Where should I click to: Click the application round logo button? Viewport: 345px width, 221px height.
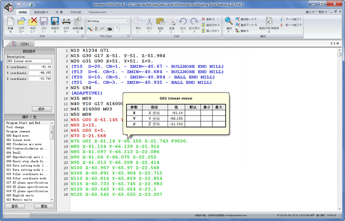[9, 7]
